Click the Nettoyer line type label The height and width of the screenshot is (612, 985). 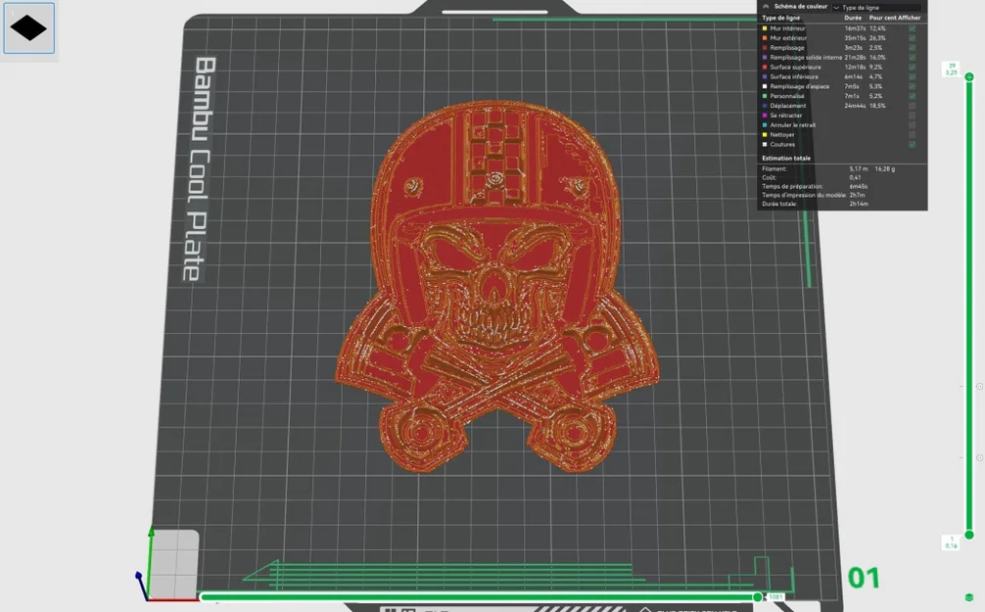tap(782, 135)
